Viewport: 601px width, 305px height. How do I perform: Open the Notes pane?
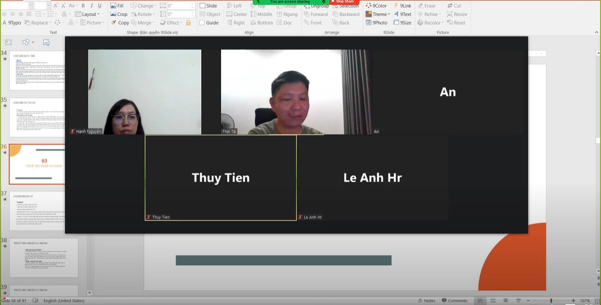point(426,301)
